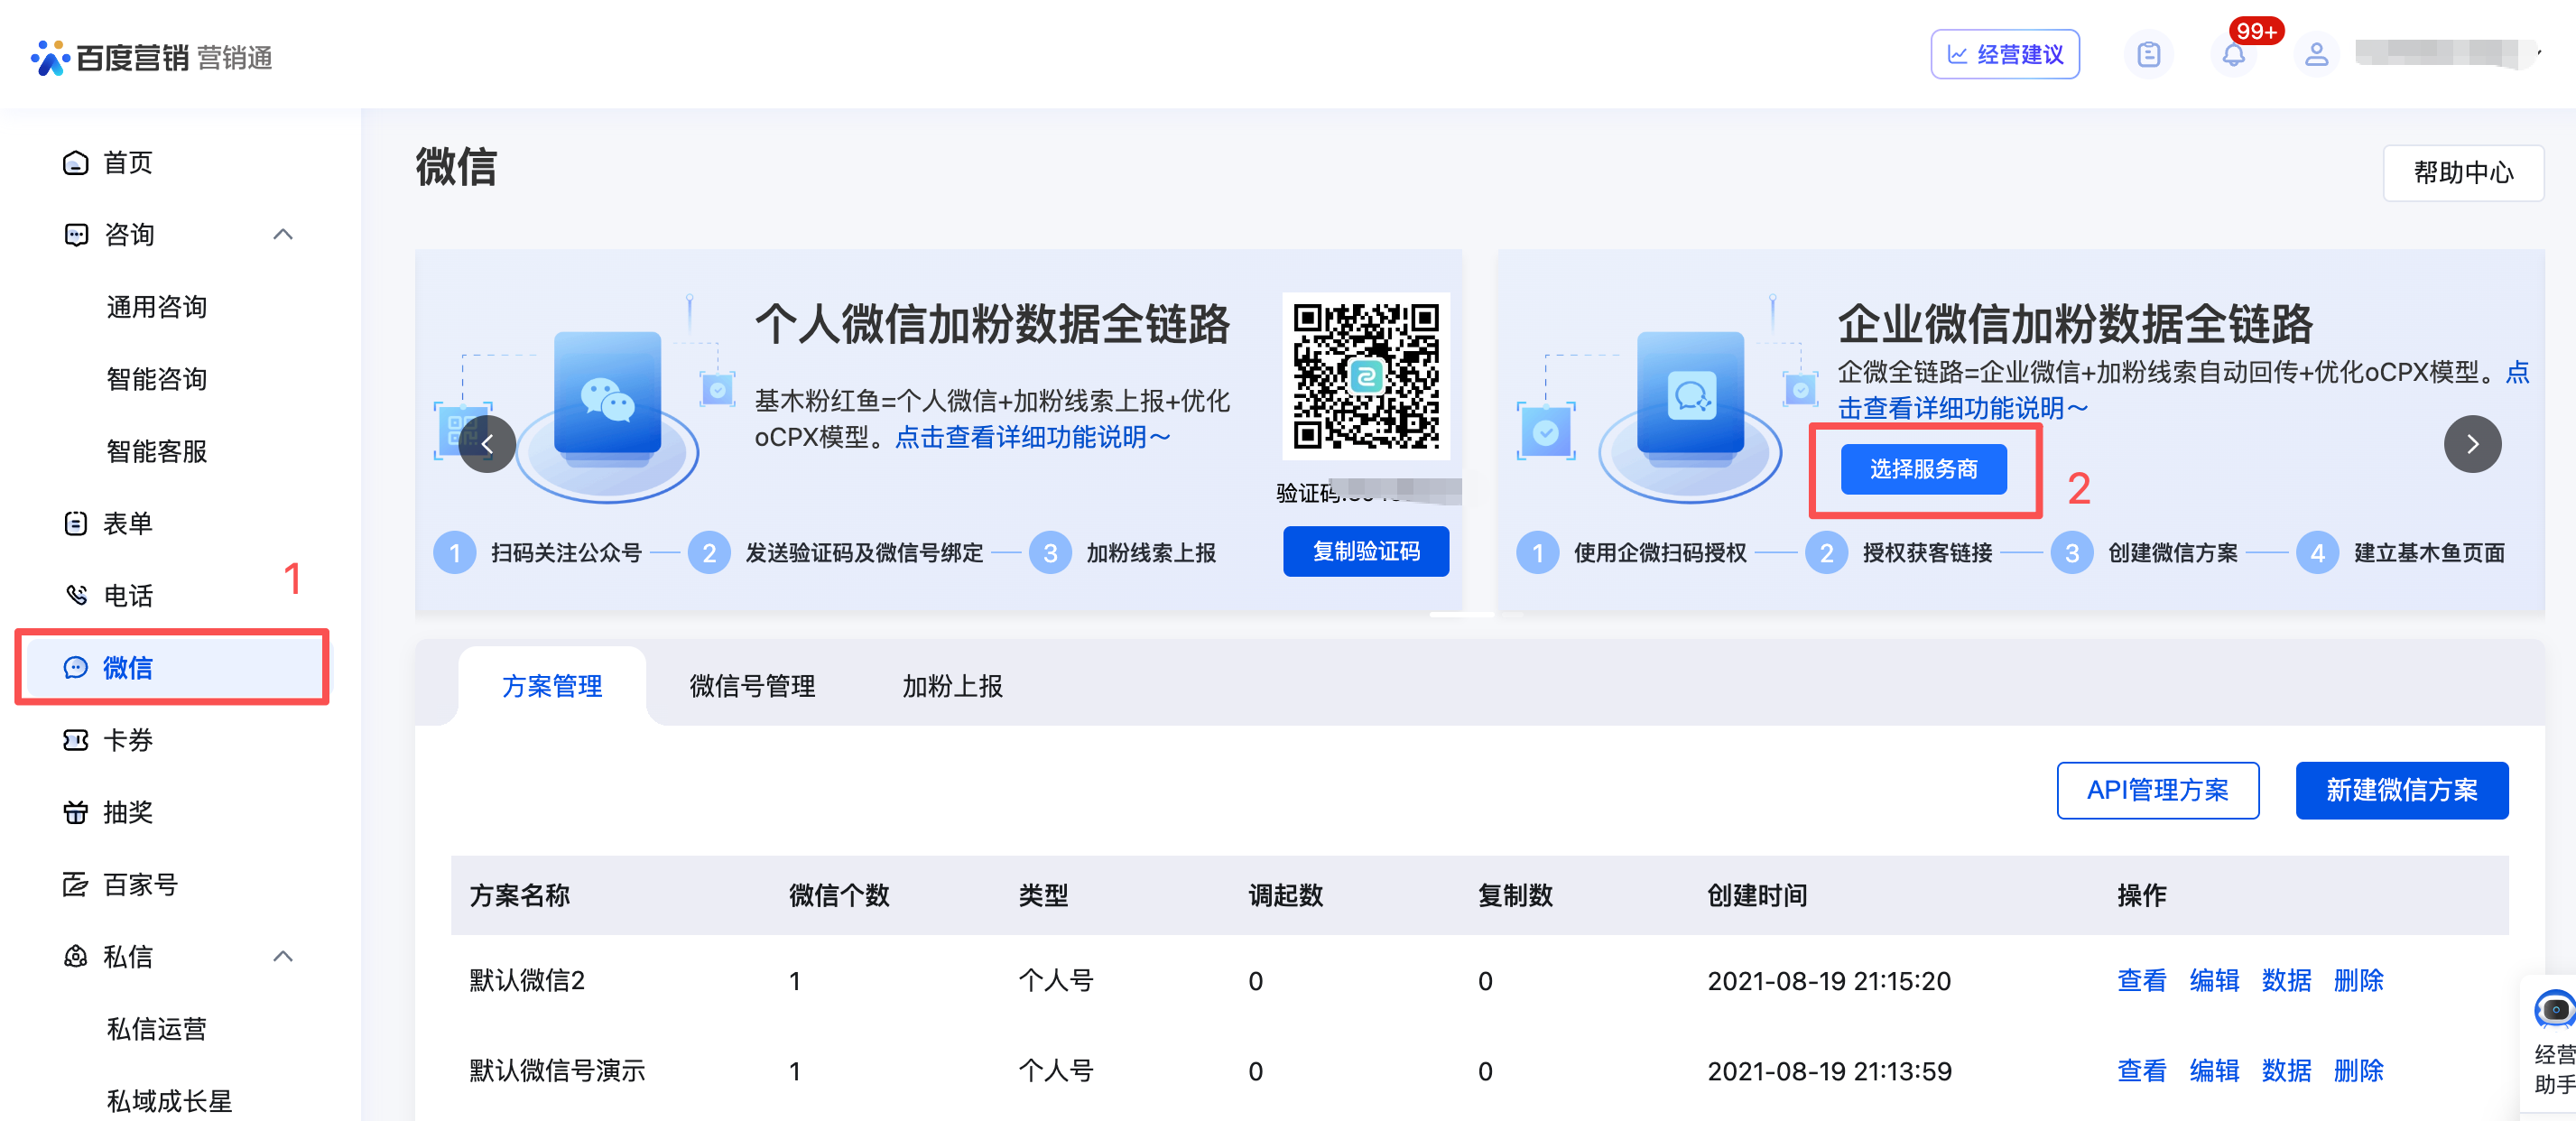Click the 百家号 edit icon in sidebar

click(x=76, y=884)
